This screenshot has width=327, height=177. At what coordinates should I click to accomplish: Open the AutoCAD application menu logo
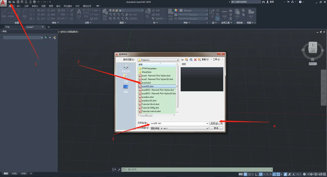[3, 3]
